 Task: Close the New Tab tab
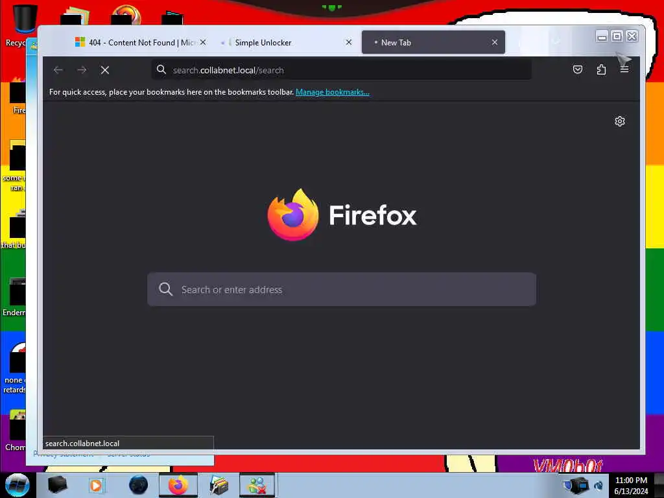pos(495,42)
